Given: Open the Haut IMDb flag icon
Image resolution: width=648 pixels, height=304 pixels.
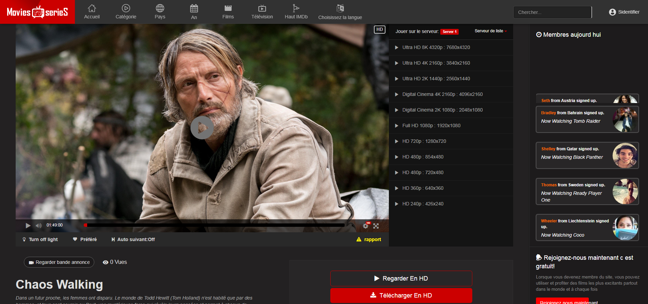Looking at the screenshot, I should pyautogui.click(x=296, y=8).
